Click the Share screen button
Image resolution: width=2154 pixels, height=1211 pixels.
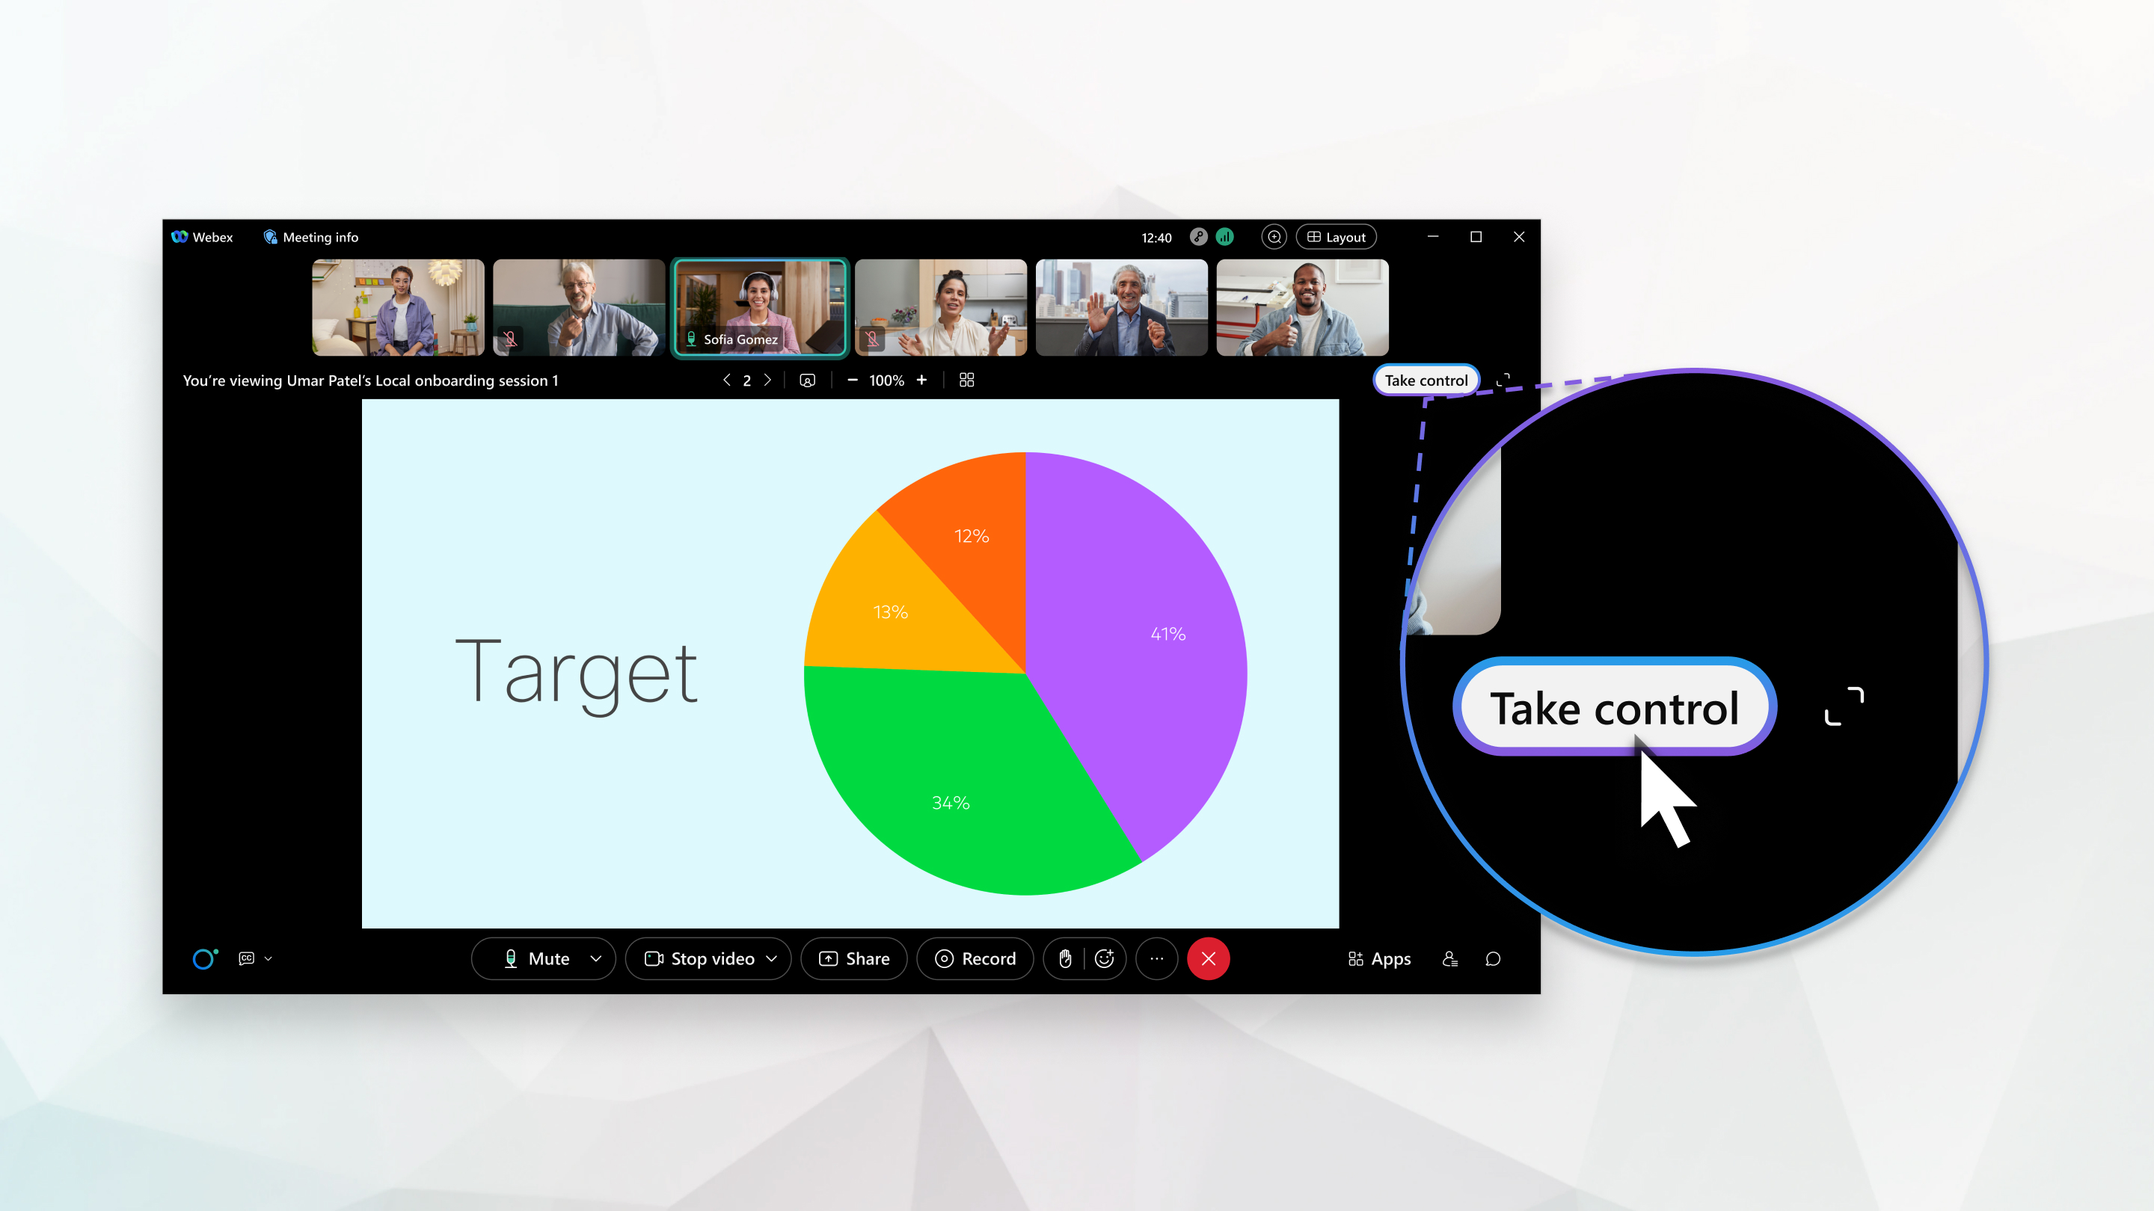point(855,958)
